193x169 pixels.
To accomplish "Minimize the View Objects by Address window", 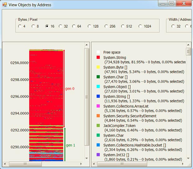I will pos(163,3).
